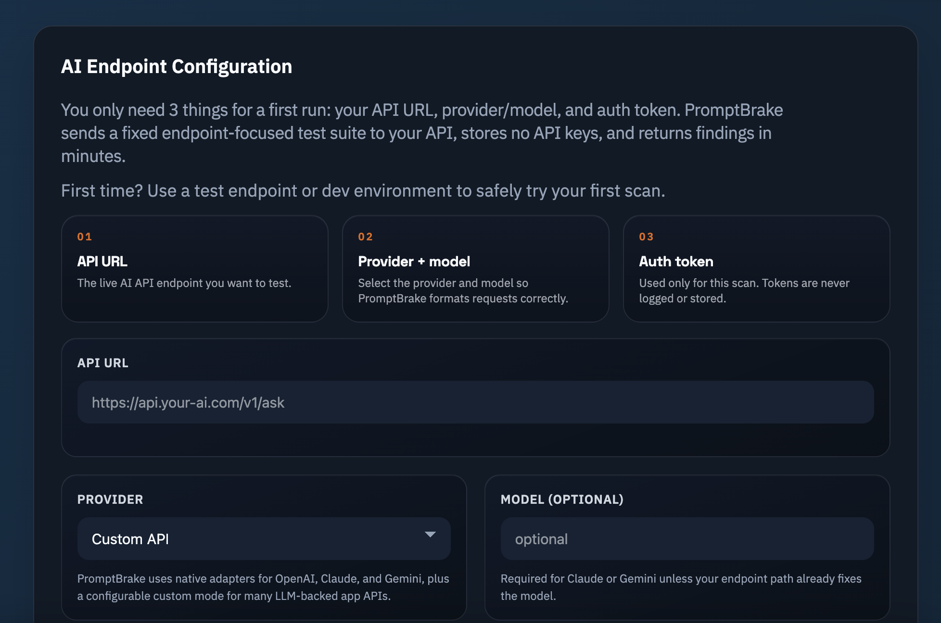Click the Provider + model card title

click(x=414, y=262)
